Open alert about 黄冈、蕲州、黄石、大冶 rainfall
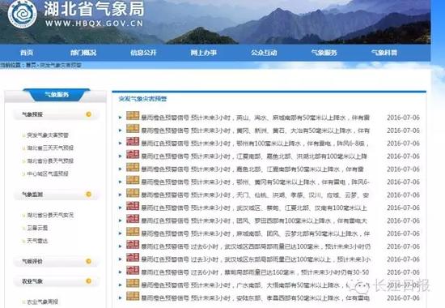 256,130
